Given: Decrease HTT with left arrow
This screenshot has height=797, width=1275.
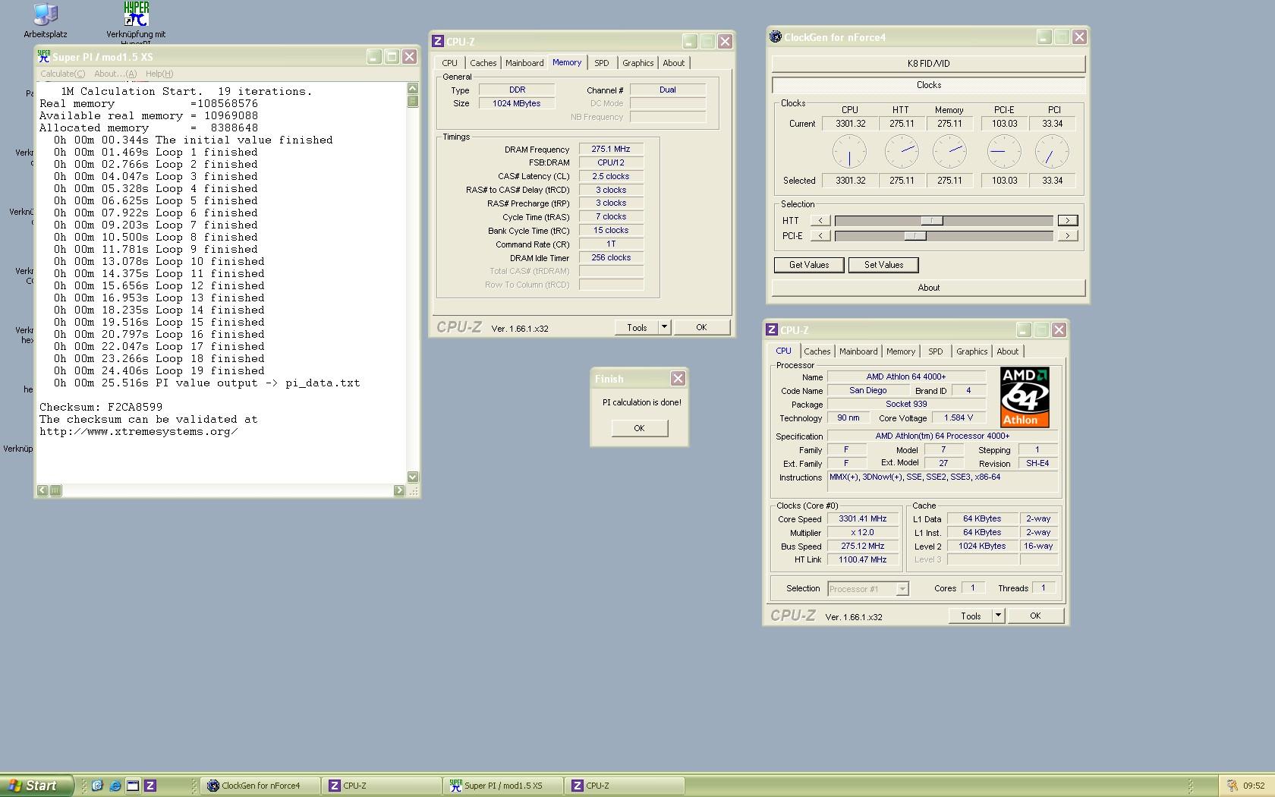Looking at the screenshot, I should [x=820, y=220].
